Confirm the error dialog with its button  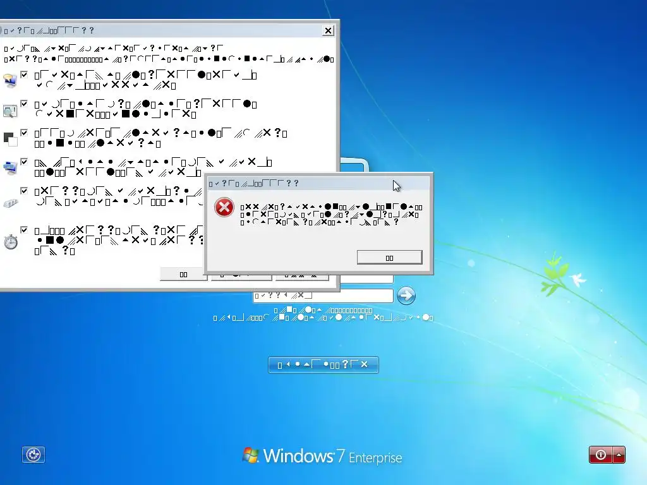coord(389,258)
